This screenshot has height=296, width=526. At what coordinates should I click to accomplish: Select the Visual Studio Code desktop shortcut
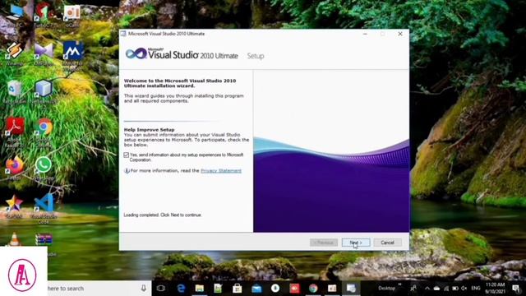pyautogui.click(x=44, y=208)
